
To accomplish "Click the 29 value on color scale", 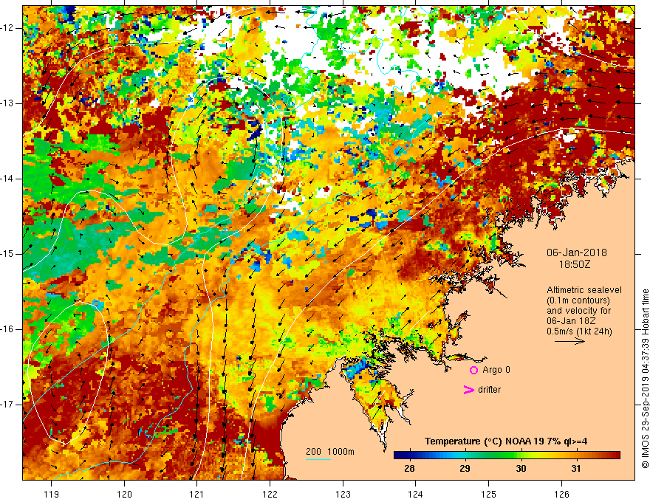I will pyautogui.click(x=465, y=469).
